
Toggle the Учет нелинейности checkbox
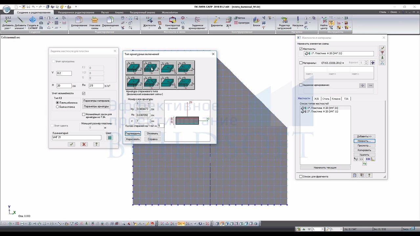(84, 93)
